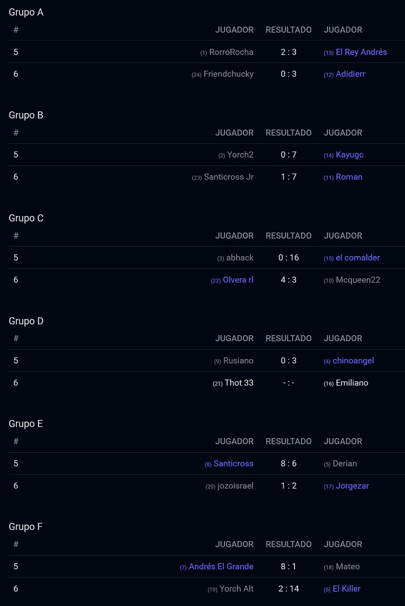405x606 pixels.
Task: Click Olvera rl player name
Action: [x=238, y=280]
